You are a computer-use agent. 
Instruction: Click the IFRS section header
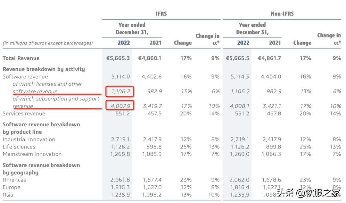click(161, 14)
